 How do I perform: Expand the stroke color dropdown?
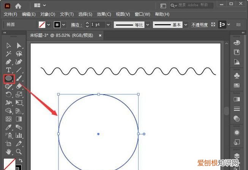pos(63,25)
